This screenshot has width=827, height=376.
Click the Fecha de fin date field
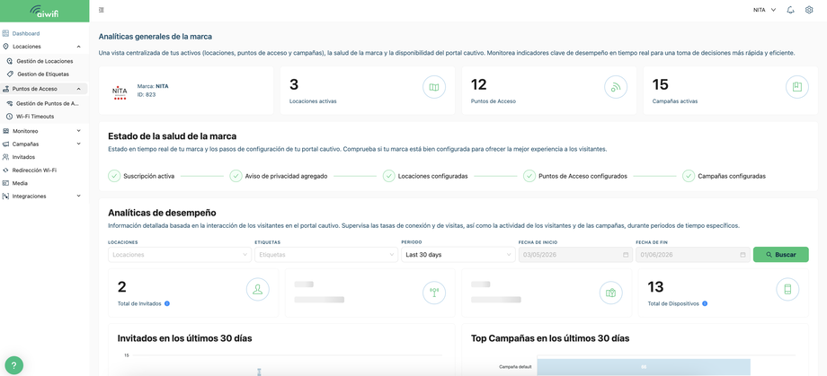pos(692,254)
